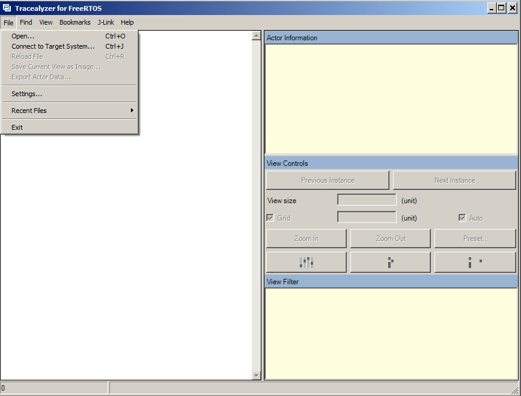The image size is (521, 396).
Task: Minimize the Tracealyzer window
Action: 492,8
